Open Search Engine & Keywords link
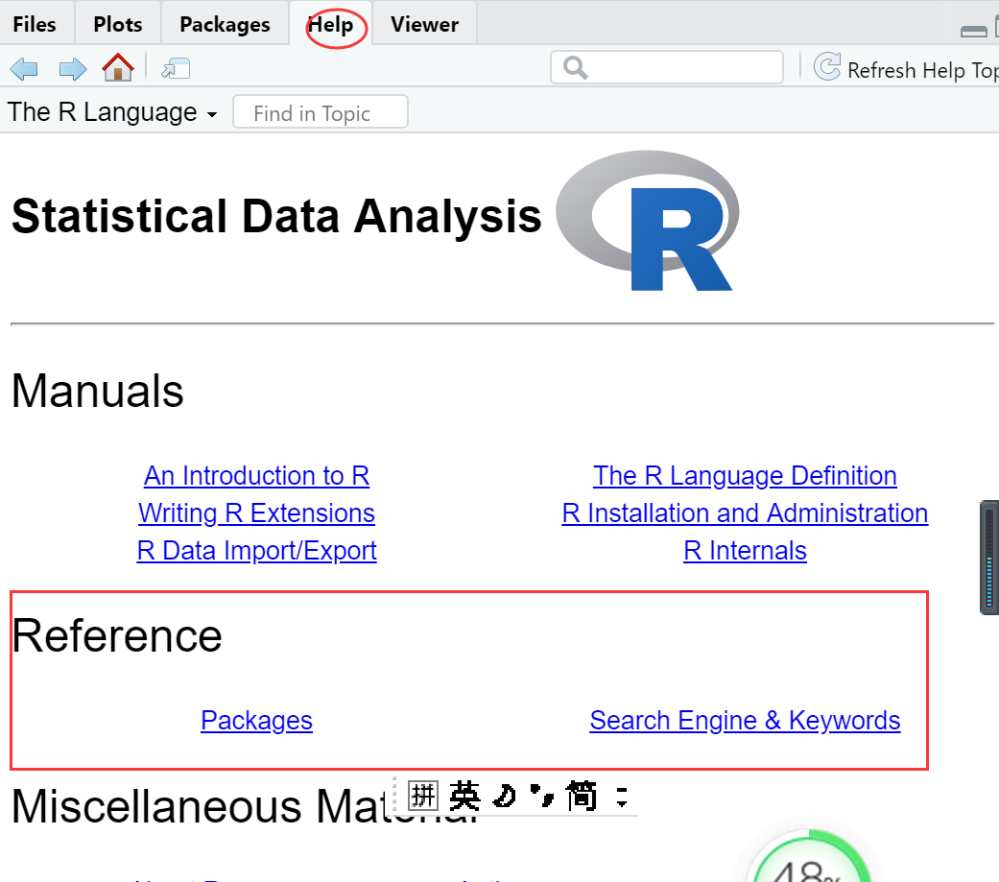 [x=745, y=721]
